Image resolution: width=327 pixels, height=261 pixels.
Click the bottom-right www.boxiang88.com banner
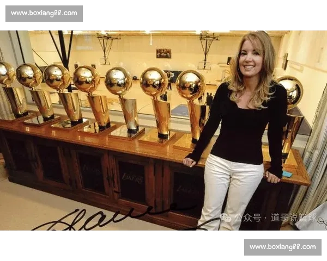[283, 247]
